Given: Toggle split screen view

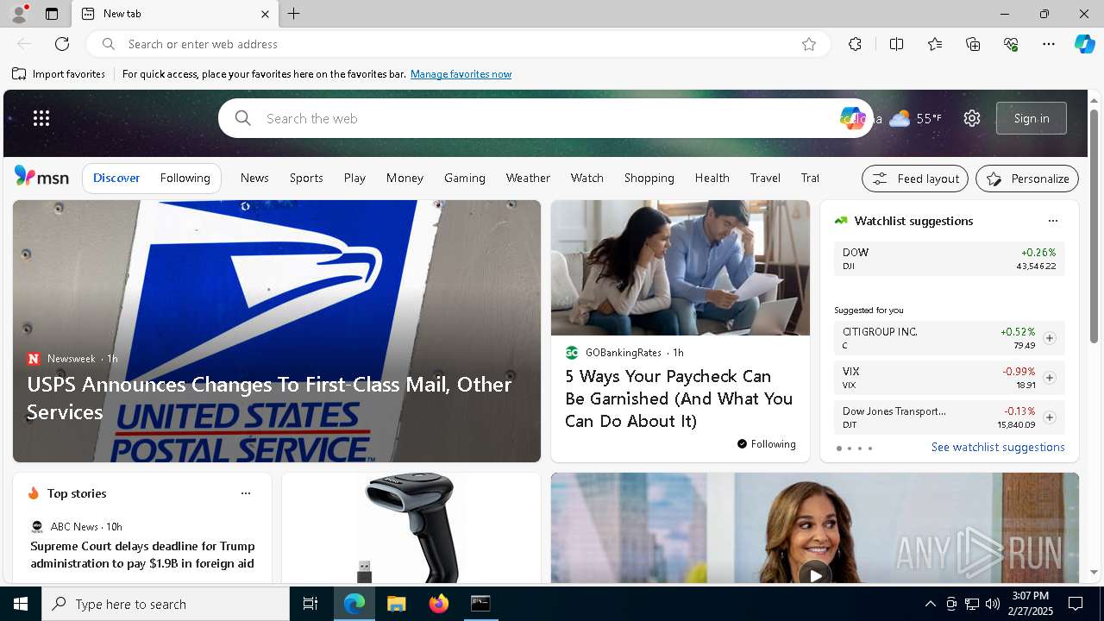Looking at the screenshot, I should pos(896,44).
